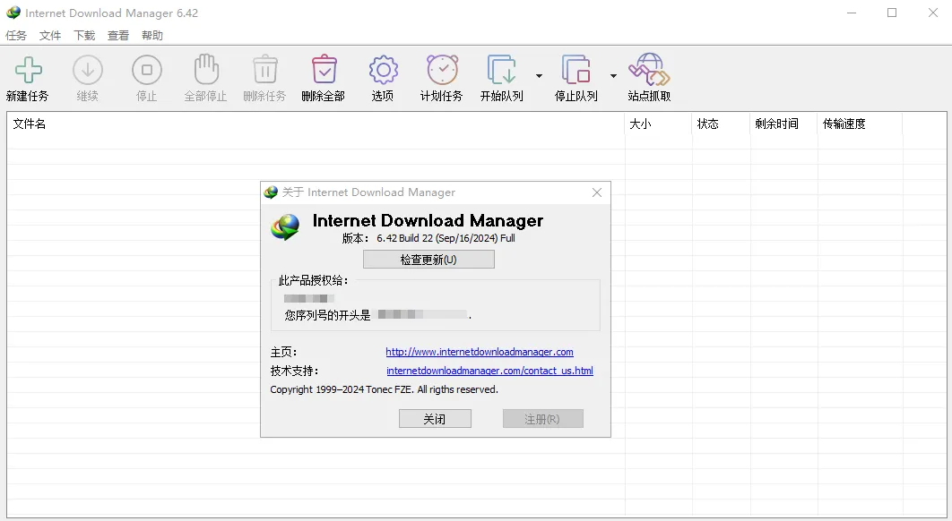Open the 下载 menu

[x=84, y=36]
